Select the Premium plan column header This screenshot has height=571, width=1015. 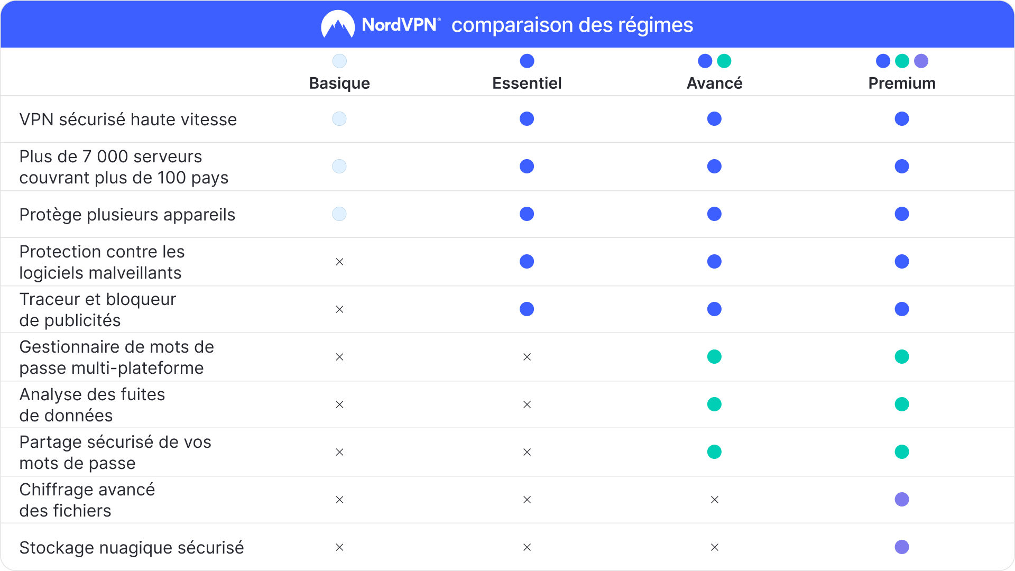[902, 83]
